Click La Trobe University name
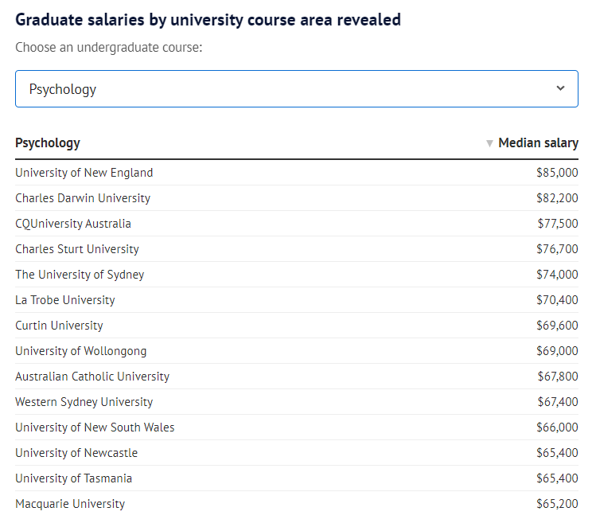Viewport: 596px width, 527px height. point(65,300)
